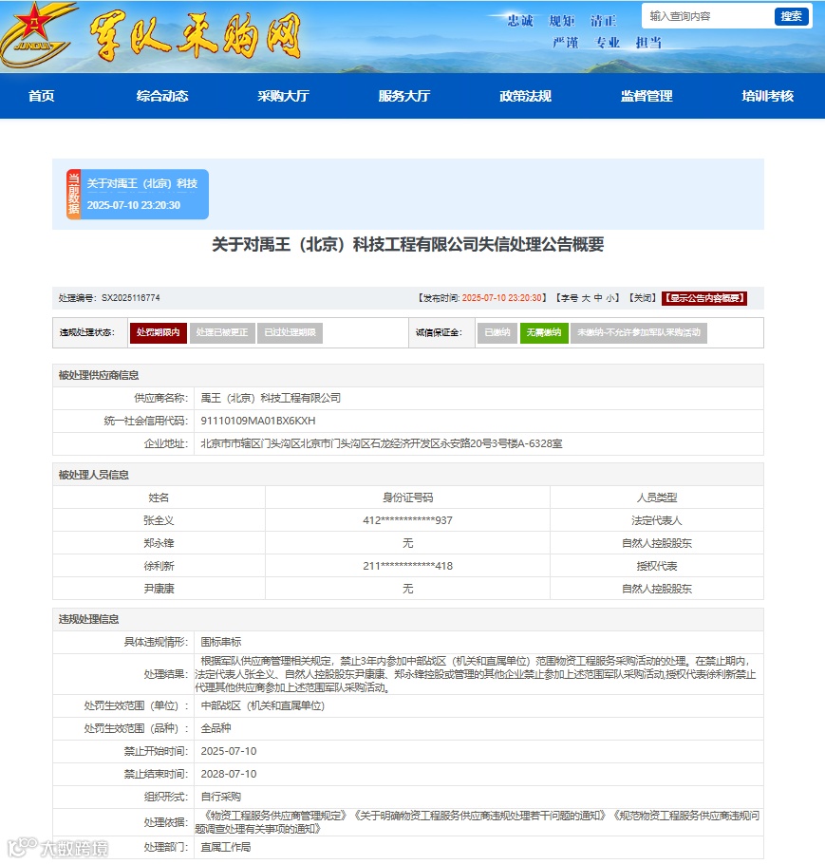Open the 监督管理 navigation dropdown
This screenshot has height=864, width=825.
point(647,95)
